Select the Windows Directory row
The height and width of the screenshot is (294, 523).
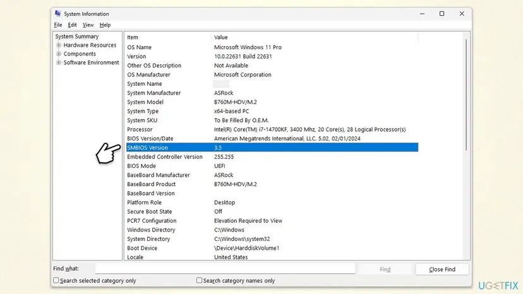[272, 230]
